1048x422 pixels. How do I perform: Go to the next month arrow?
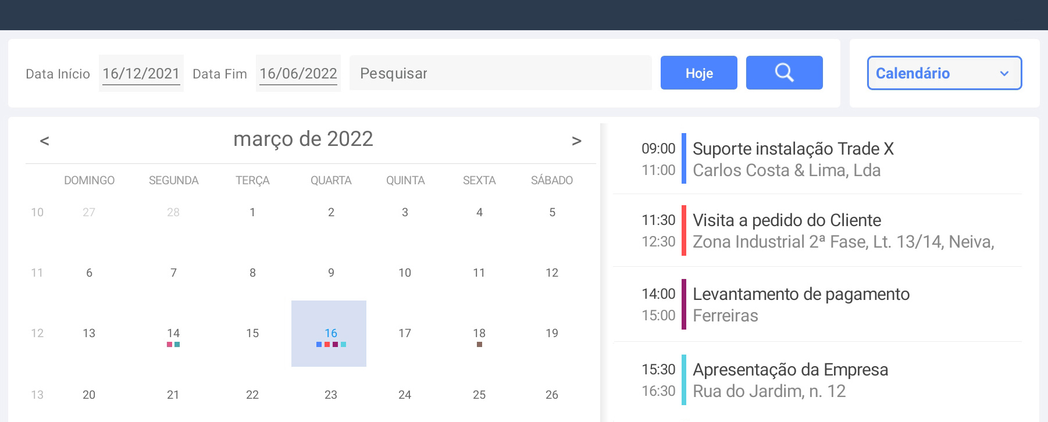(576, 141)
